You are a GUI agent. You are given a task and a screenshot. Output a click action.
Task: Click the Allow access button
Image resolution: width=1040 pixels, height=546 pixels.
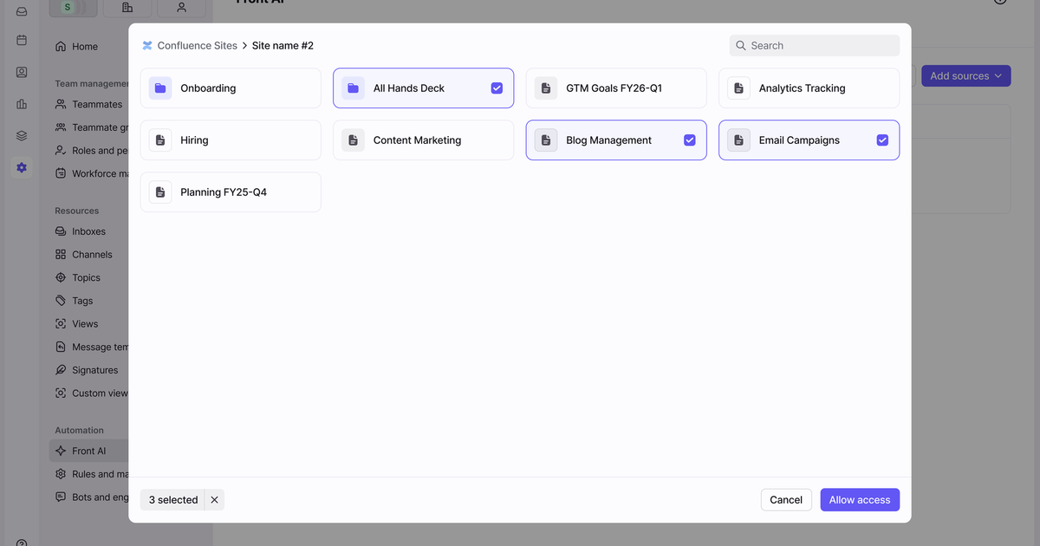tap(860, 500)
